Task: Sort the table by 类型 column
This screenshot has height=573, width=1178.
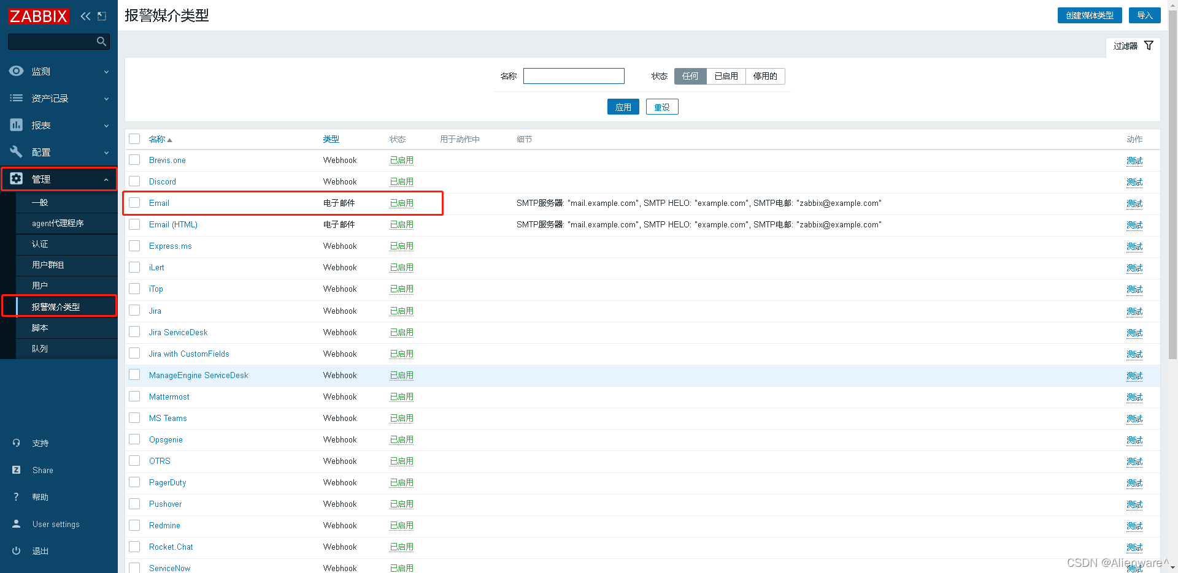Action: (x=331, y=139)
